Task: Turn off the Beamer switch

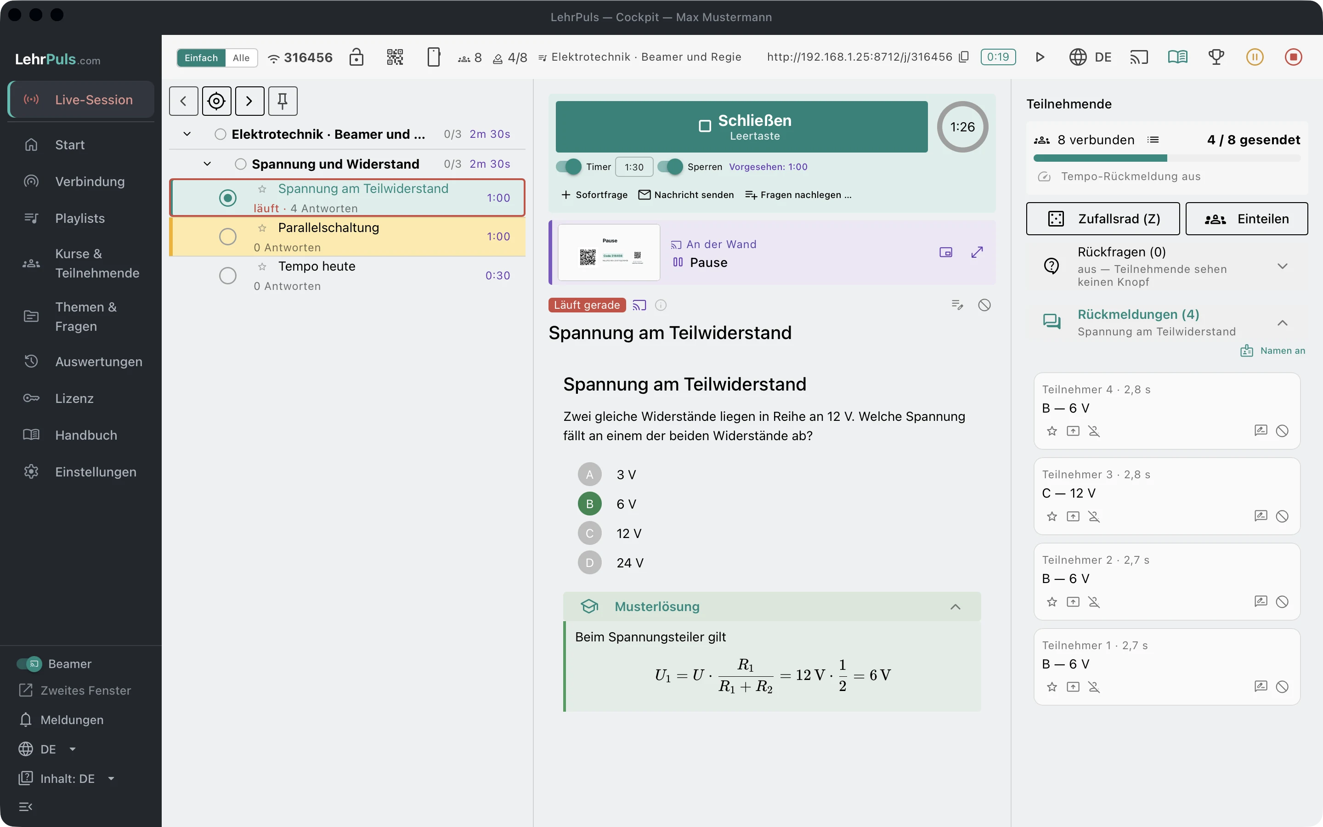Action: pos(29,663)
